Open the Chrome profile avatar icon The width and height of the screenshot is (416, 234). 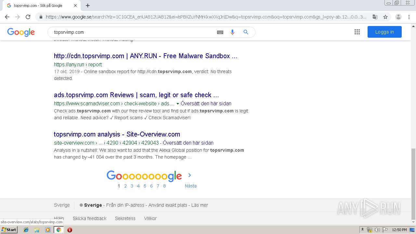tap(398, 17)
